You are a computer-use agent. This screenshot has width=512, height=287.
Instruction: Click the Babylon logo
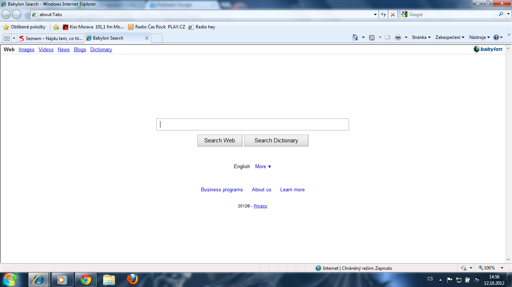[488, 49]
